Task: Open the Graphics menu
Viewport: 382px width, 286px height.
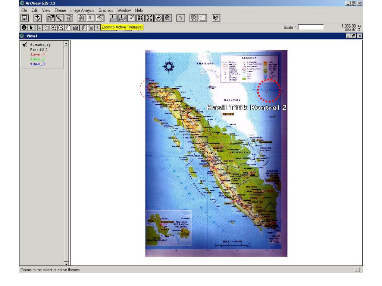Action: (106, 10)
